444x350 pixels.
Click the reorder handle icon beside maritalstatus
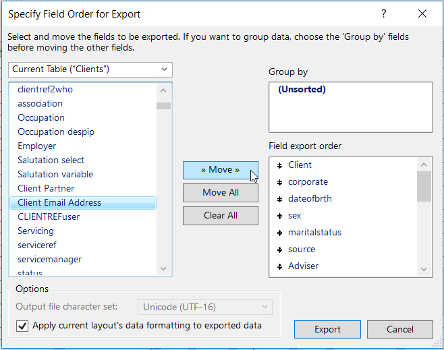(x=279, y=233)
